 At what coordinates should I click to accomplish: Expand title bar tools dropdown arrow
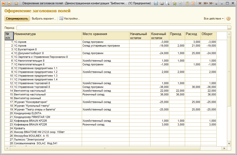point(216,4)
